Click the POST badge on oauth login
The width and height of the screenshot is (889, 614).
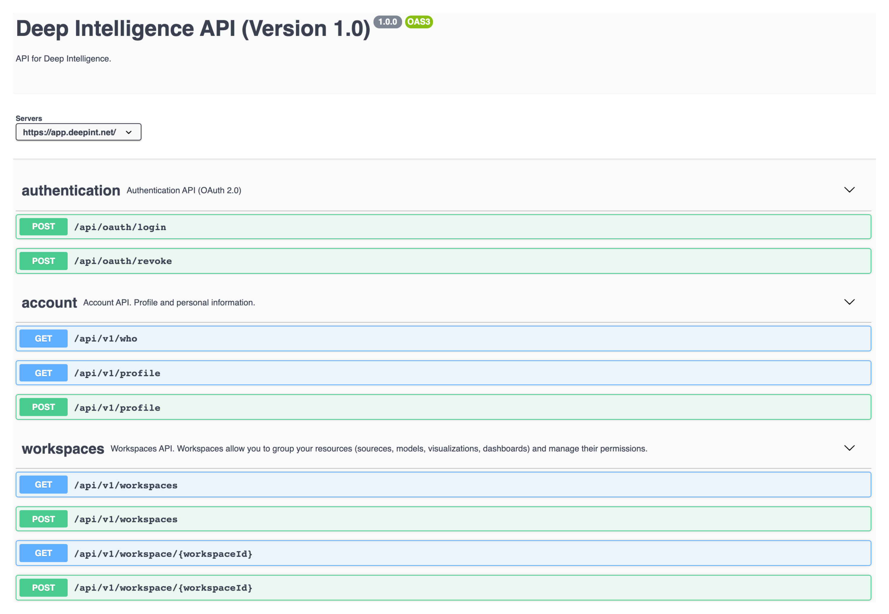pos(44,227)
